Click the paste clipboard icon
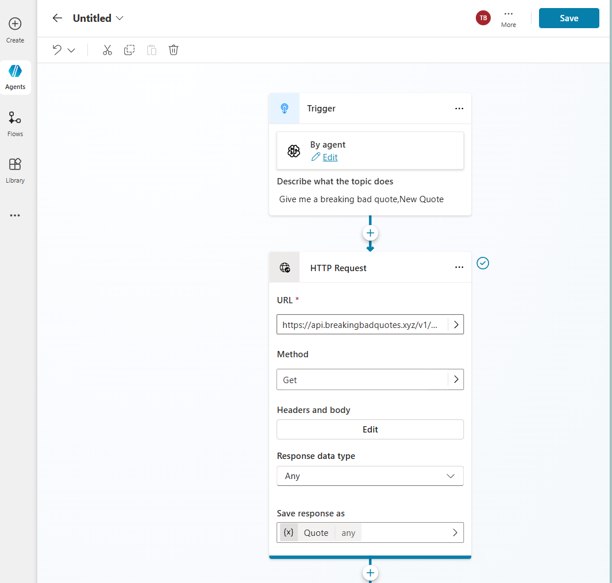 click(x=152, y=50)
